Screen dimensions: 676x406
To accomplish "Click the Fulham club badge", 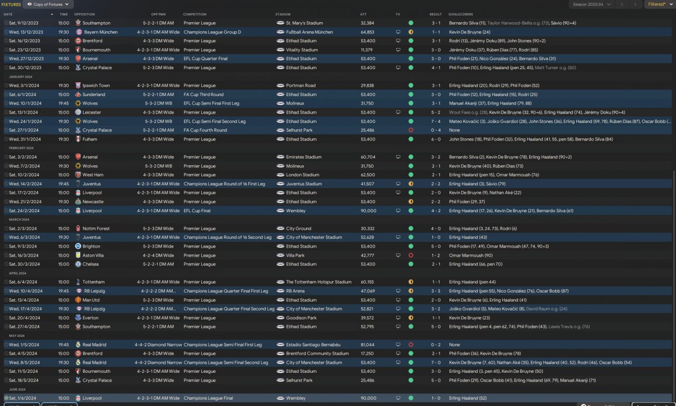I will (78, 139).
